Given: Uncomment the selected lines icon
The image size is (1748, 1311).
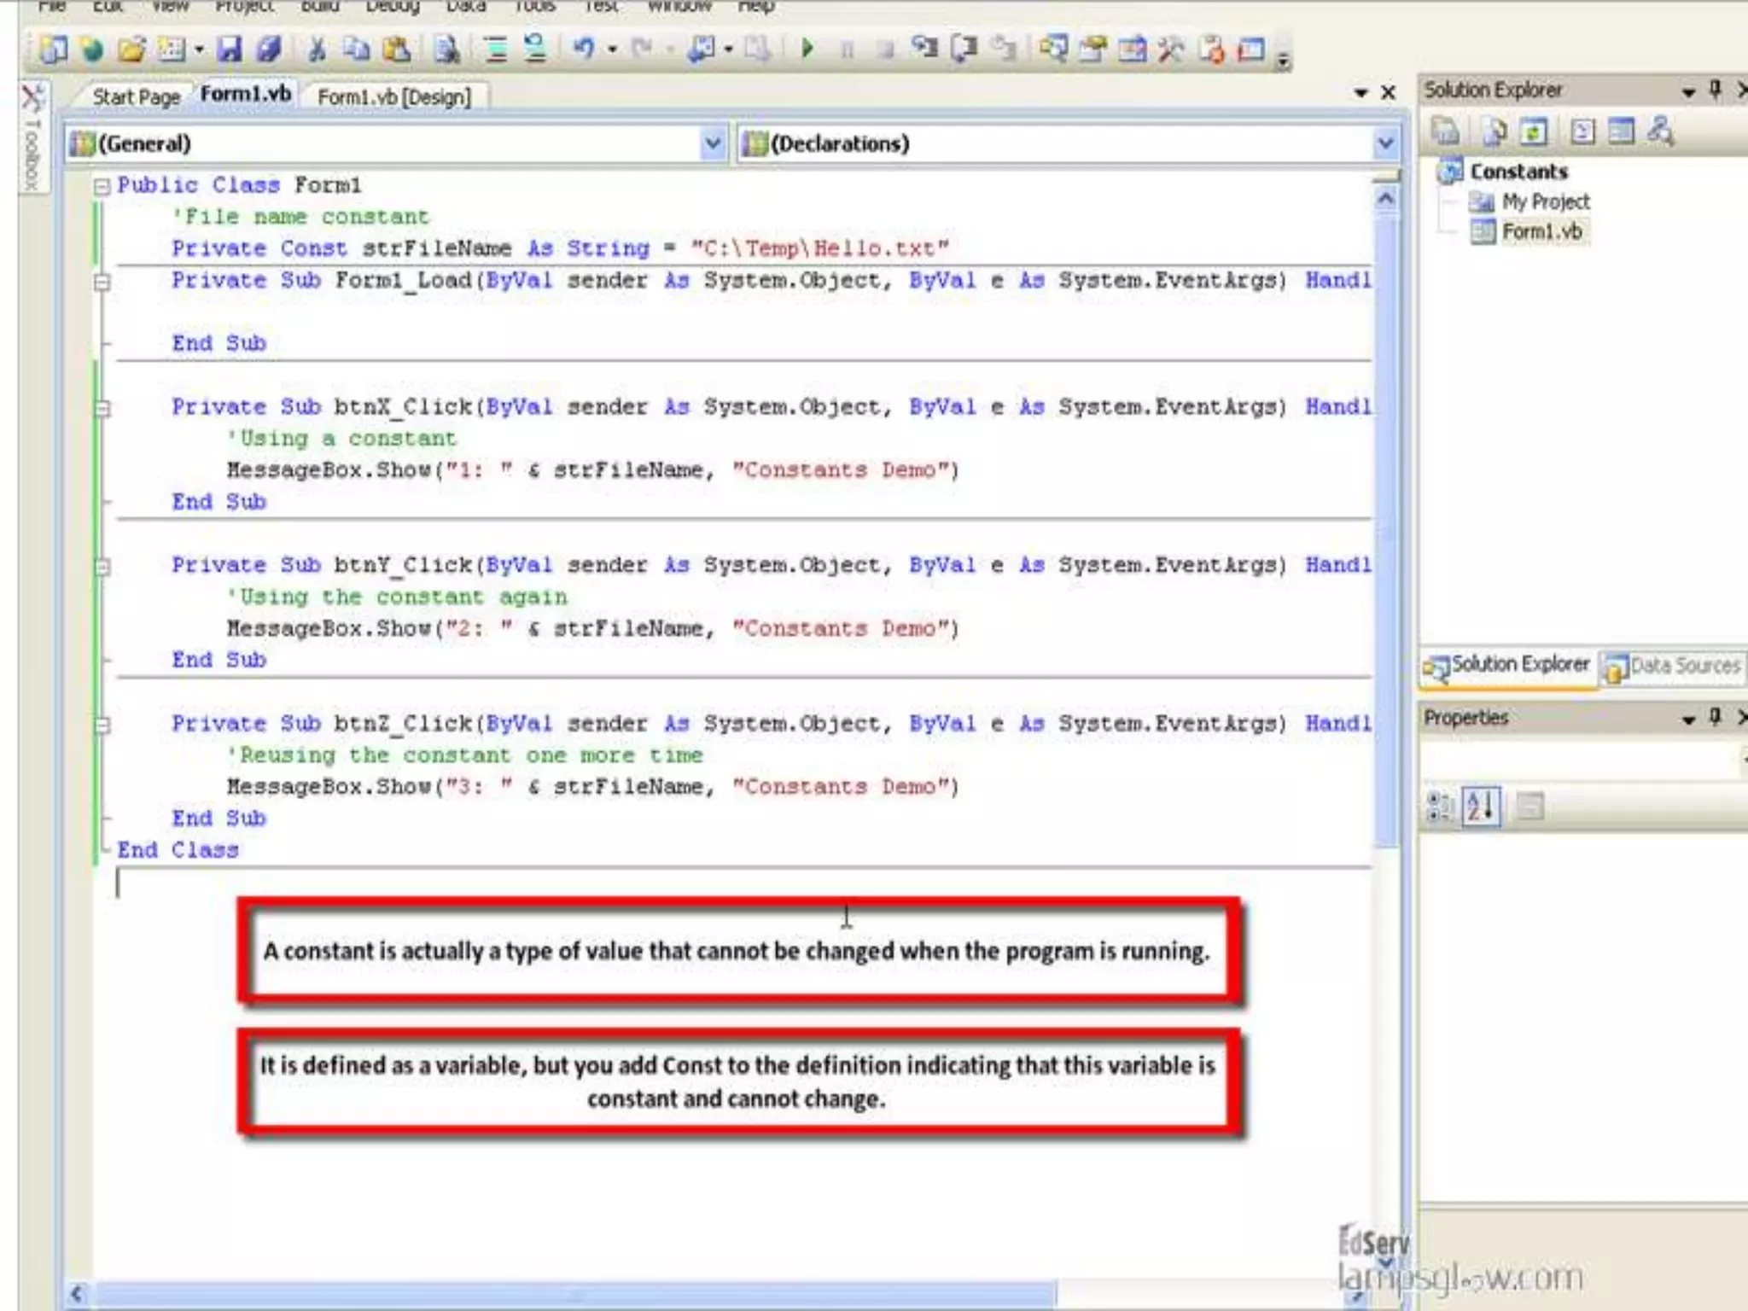Looking at the screenshot, I should (x=535, y=49).
